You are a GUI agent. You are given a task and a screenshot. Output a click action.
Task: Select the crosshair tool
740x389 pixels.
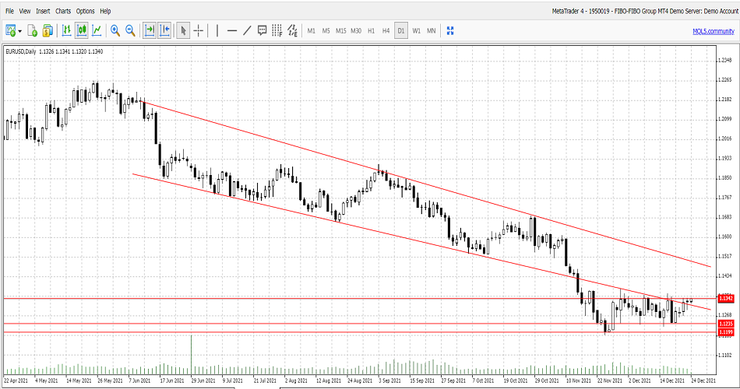point(199,30)
